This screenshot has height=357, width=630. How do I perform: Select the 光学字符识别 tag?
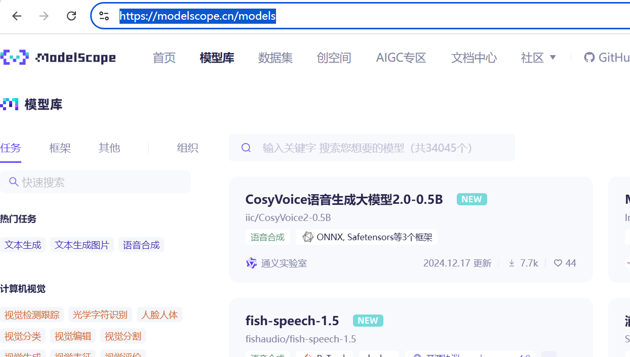coord(100,315)
